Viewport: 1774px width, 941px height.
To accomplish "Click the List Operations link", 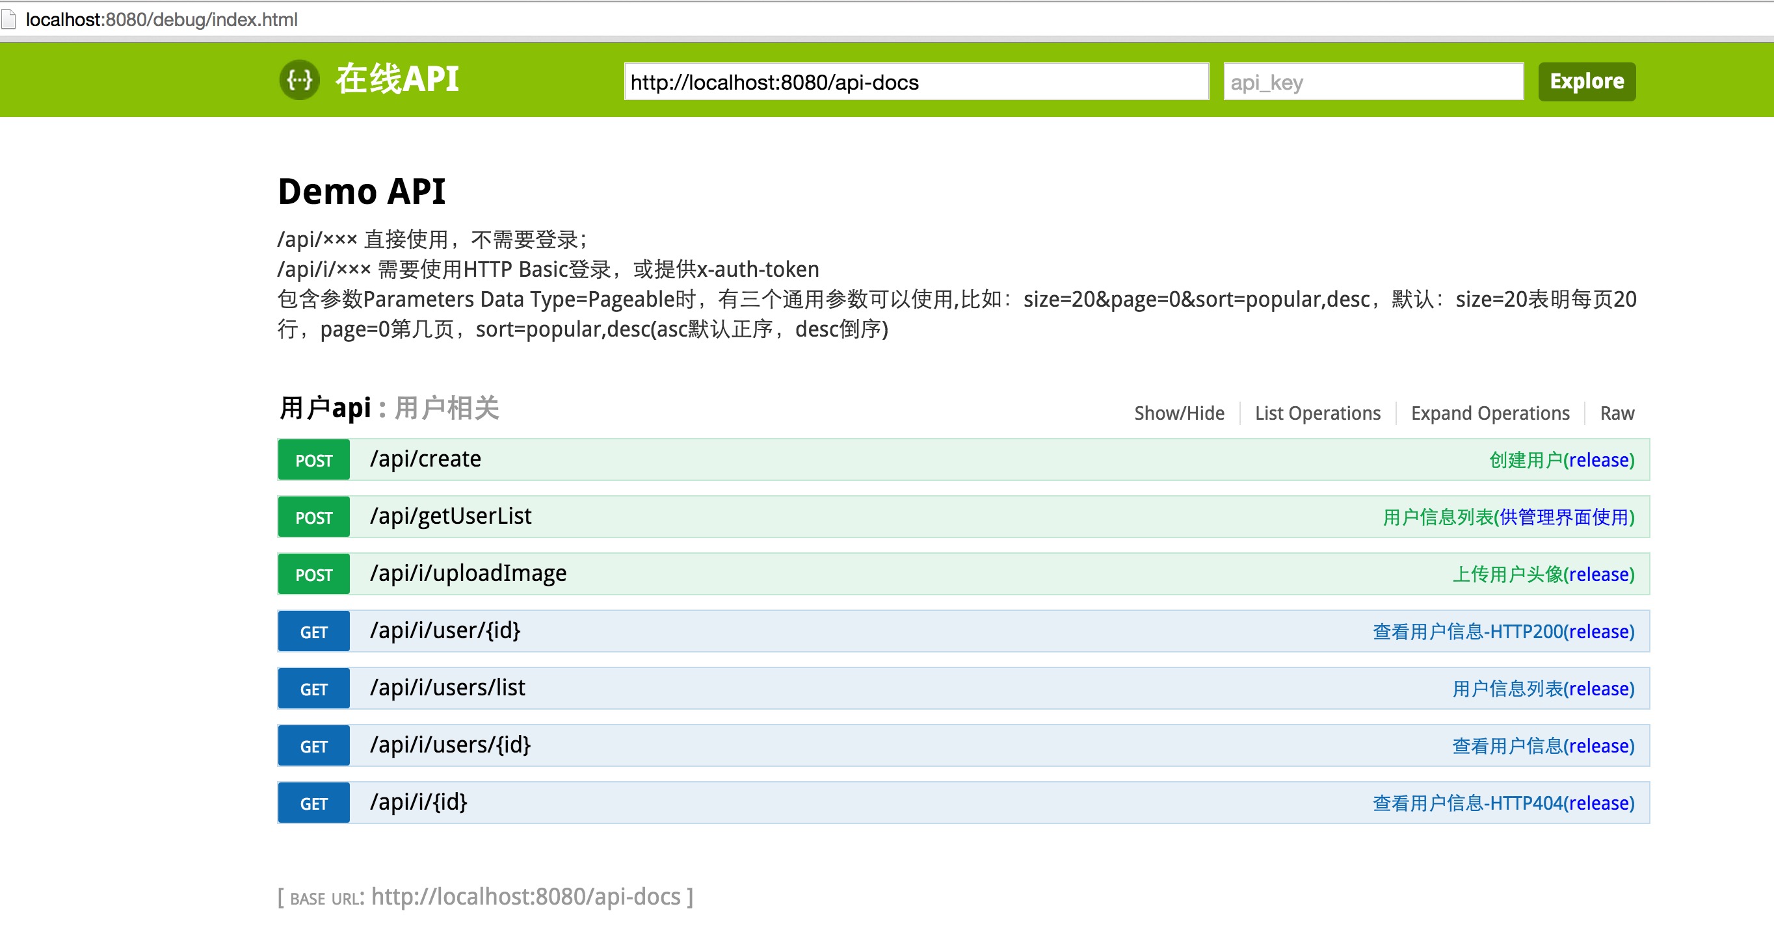I will click(1317, 413).
